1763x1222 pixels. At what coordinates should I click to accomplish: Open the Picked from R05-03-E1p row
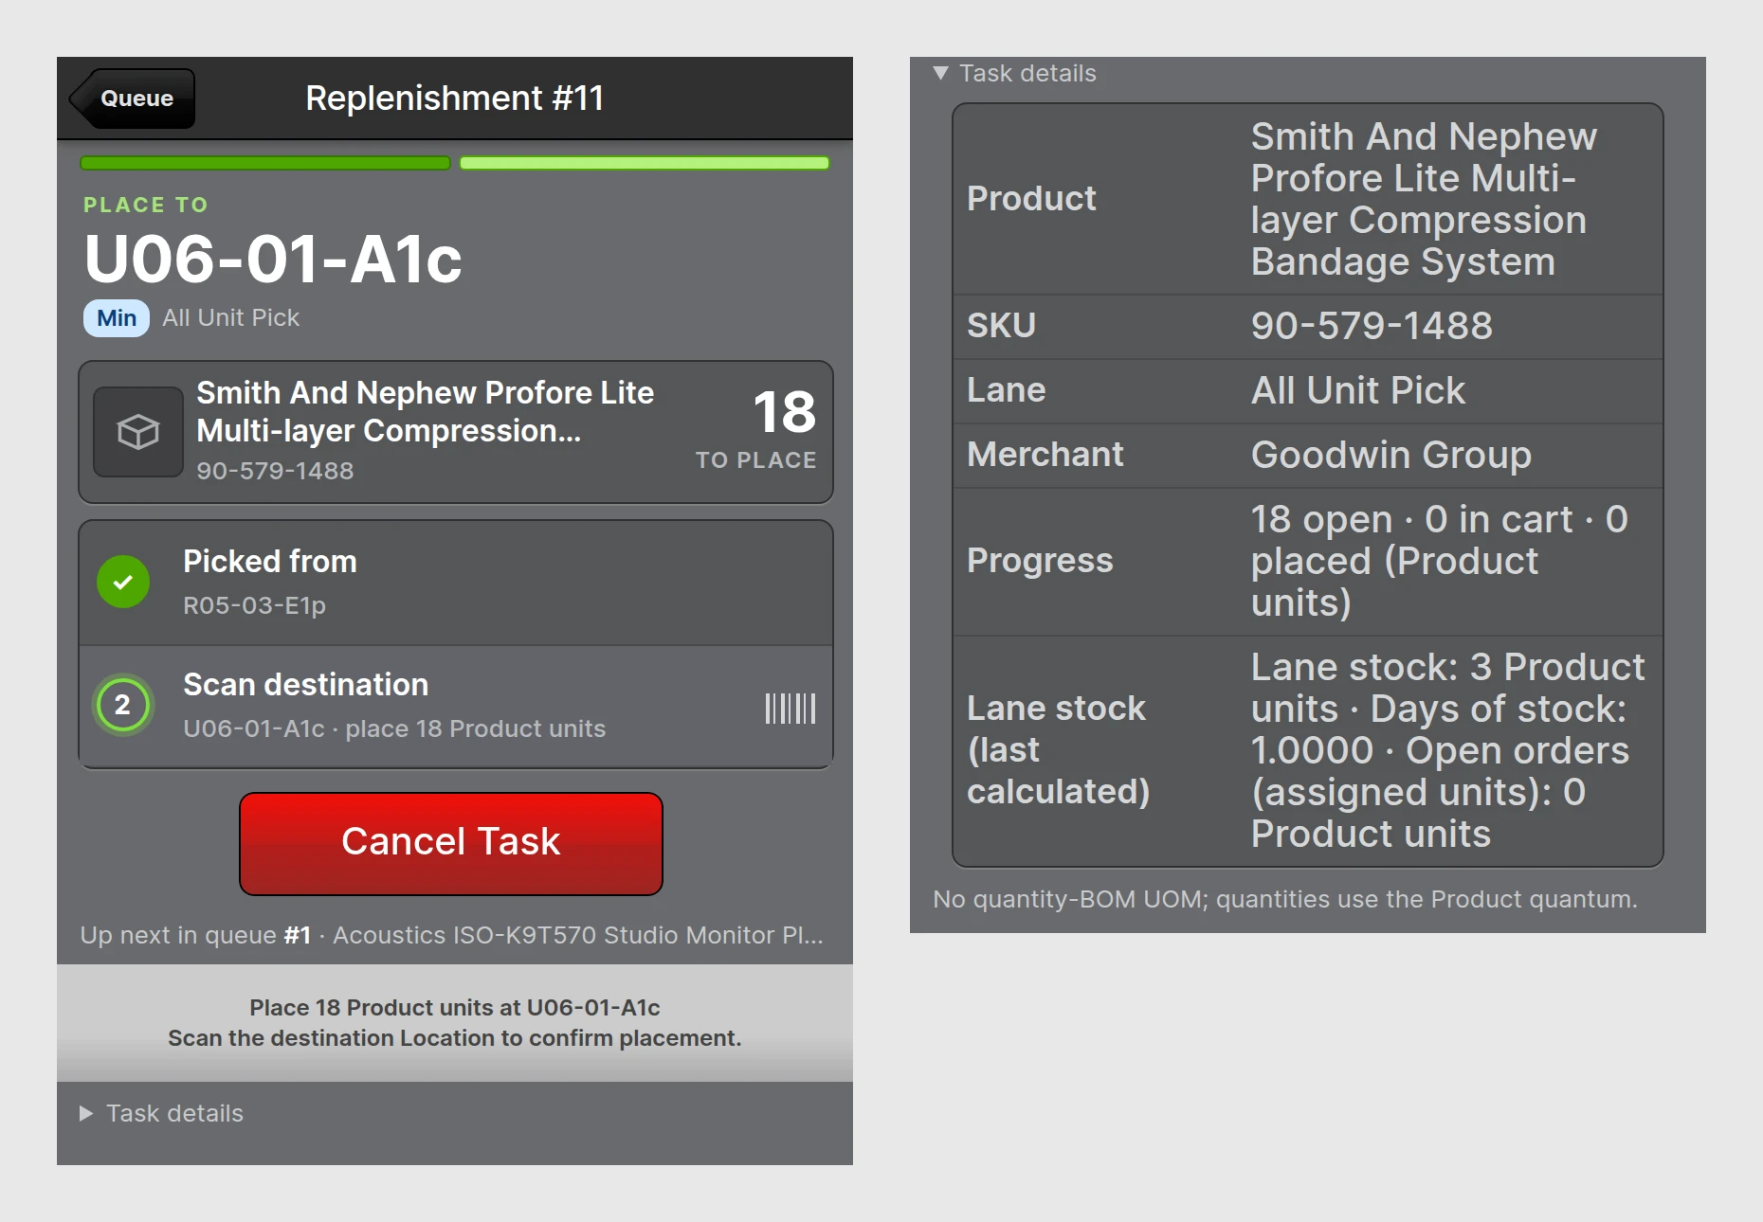click(456, 583)
